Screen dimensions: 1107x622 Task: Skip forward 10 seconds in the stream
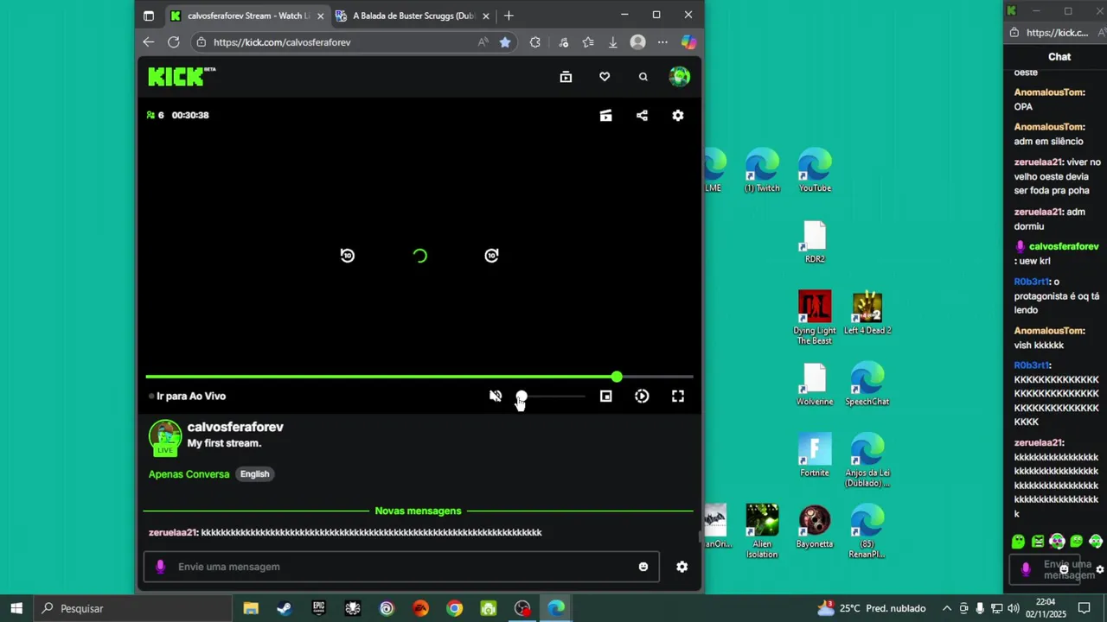pyautogui.click(x=491, y=256)
